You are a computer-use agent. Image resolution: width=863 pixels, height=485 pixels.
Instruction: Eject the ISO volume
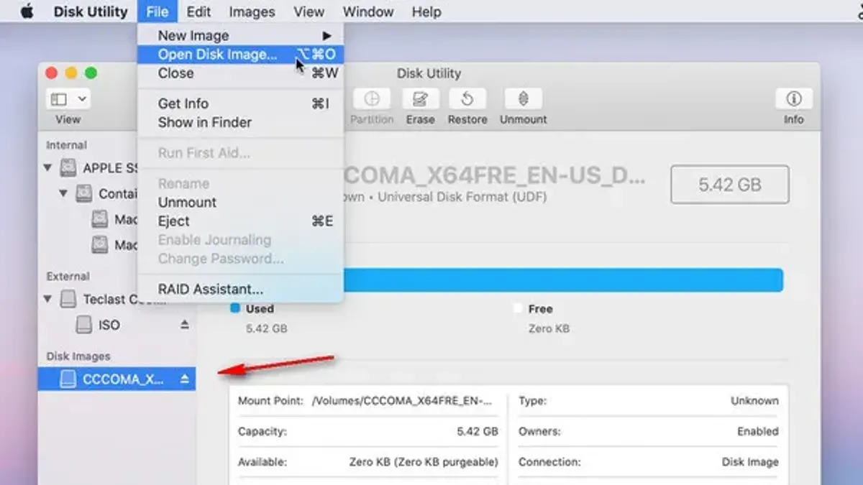click(185, 325)
